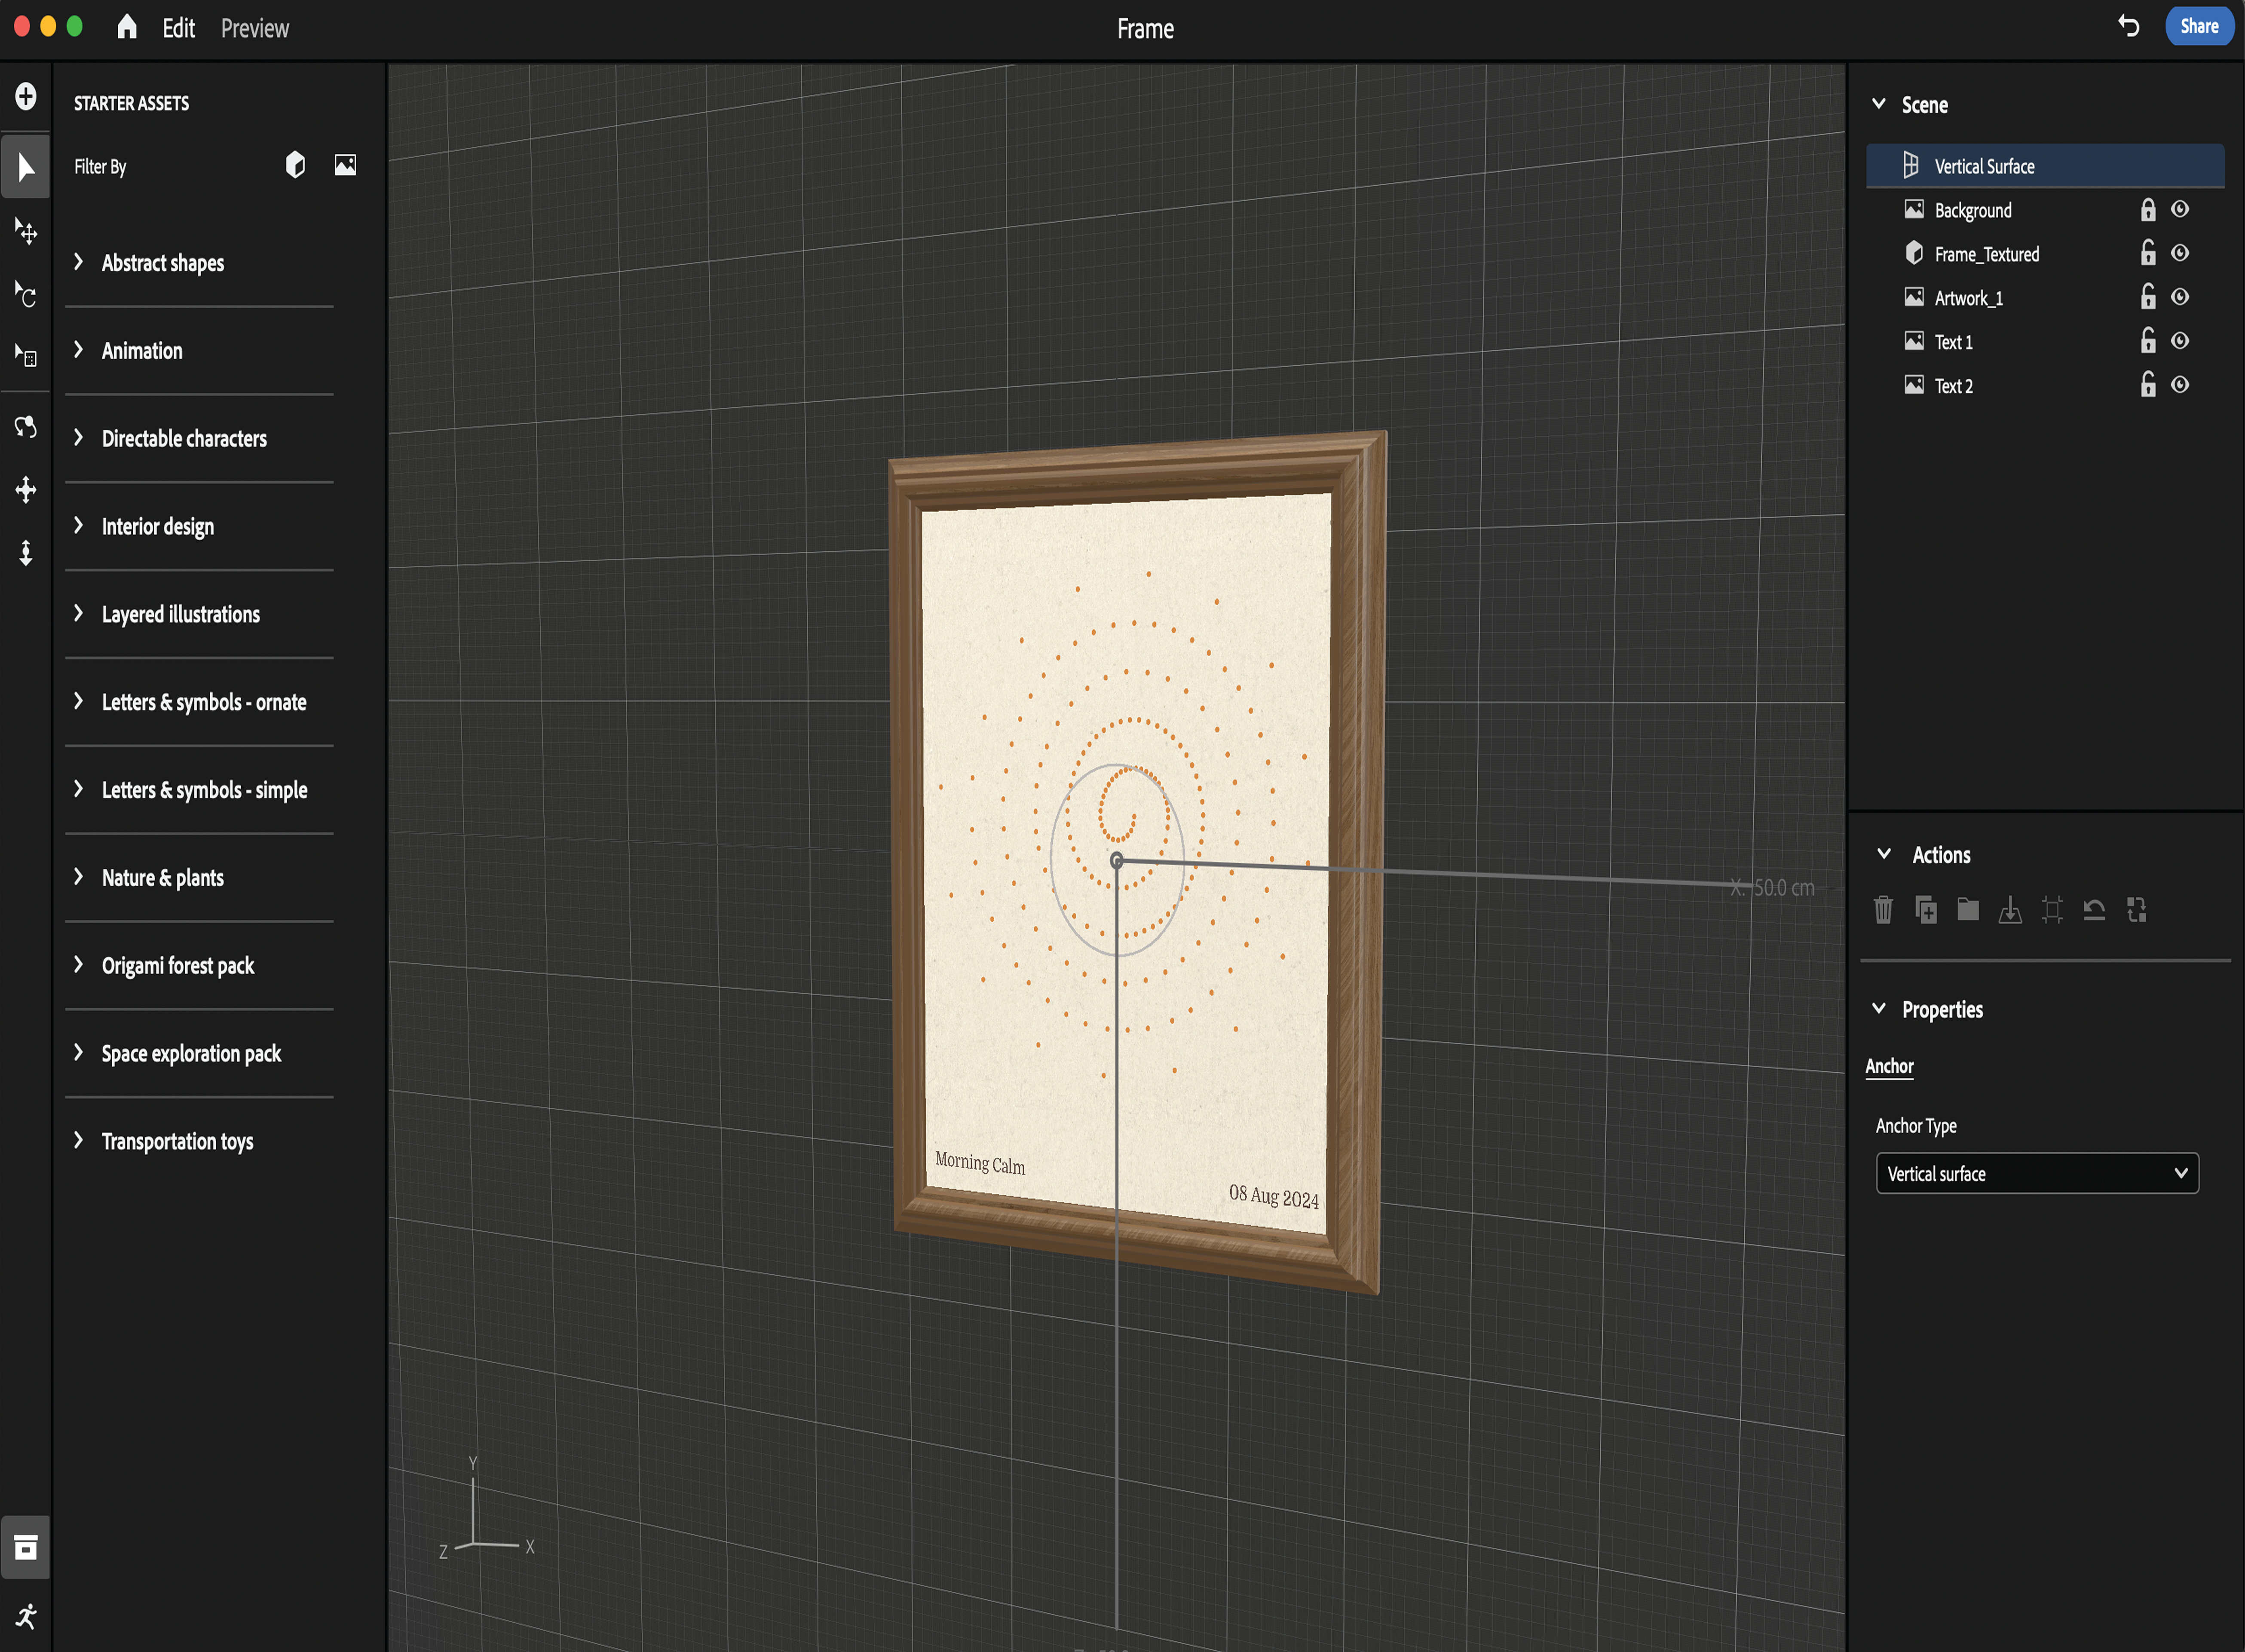Click the undo arrow in the top bar

click(2128, 27)
